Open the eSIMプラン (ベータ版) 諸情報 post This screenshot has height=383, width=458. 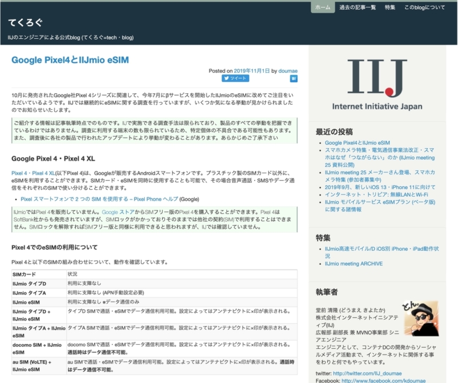point(380,206)
